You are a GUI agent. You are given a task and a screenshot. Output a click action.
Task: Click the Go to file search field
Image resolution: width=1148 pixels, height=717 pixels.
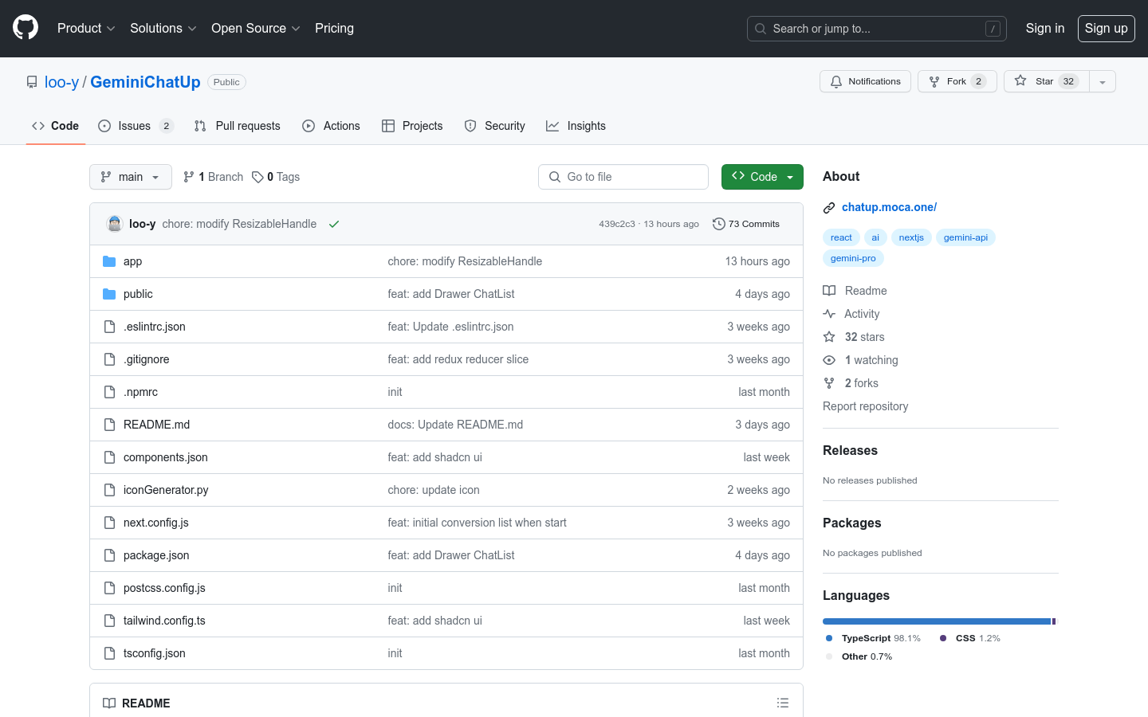pos(623,177)
